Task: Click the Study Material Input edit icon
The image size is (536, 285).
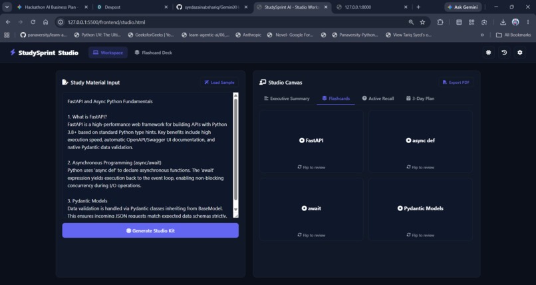Action: tap(65, 82)
